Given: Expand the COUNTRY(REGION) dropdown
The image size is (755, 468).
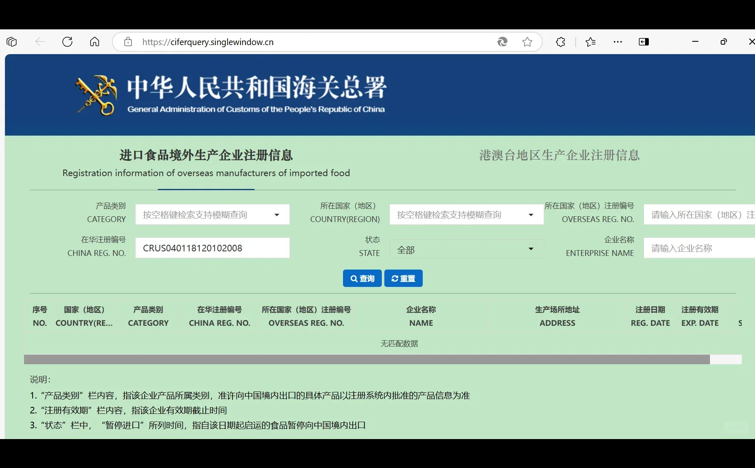Looking at the screenshot, I should pos(530,215).
